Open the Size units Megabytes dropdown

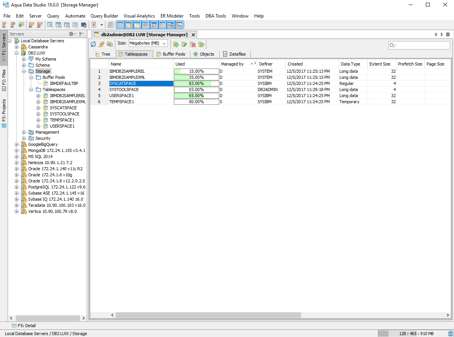pos(148,43)
